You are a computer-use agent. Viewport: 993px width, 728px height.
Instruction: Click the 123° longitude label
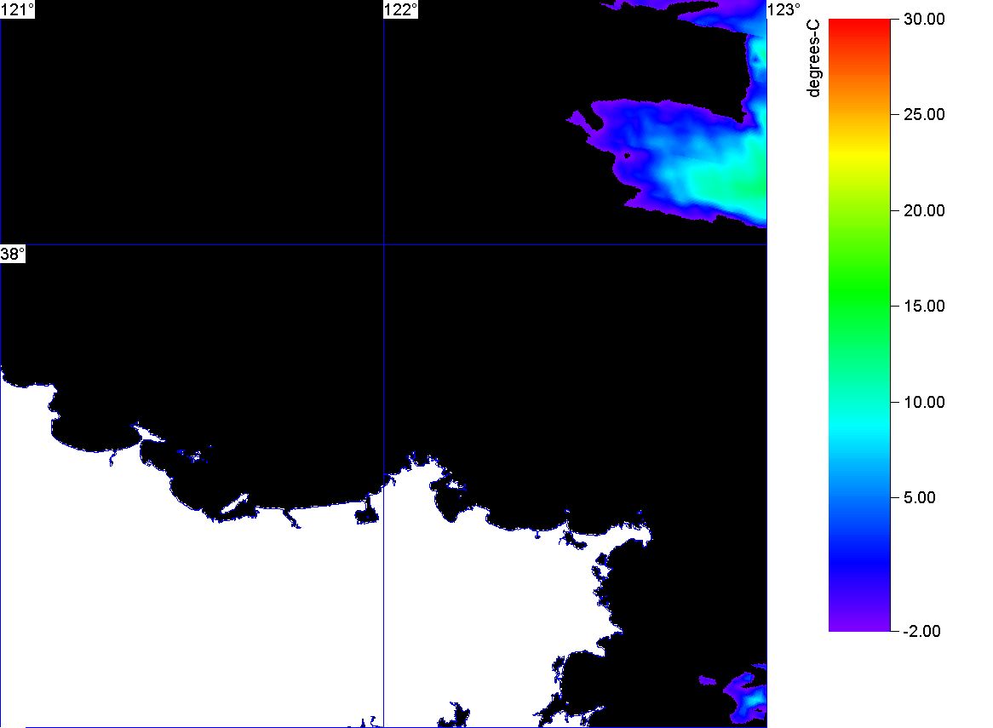click(784, 9)
